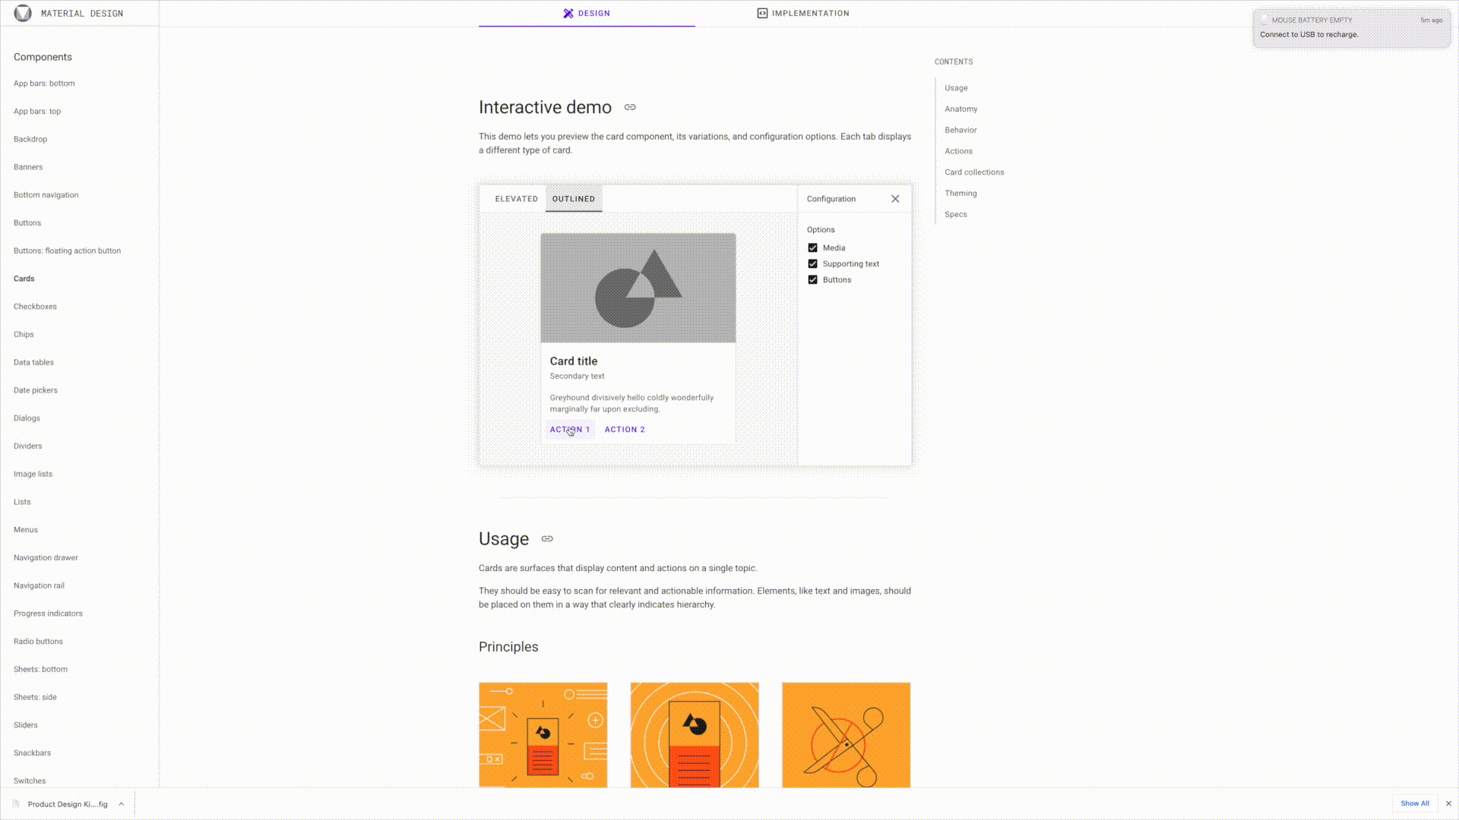
Task: Disable the Supporting text option
Action: [x=812, y=263]
